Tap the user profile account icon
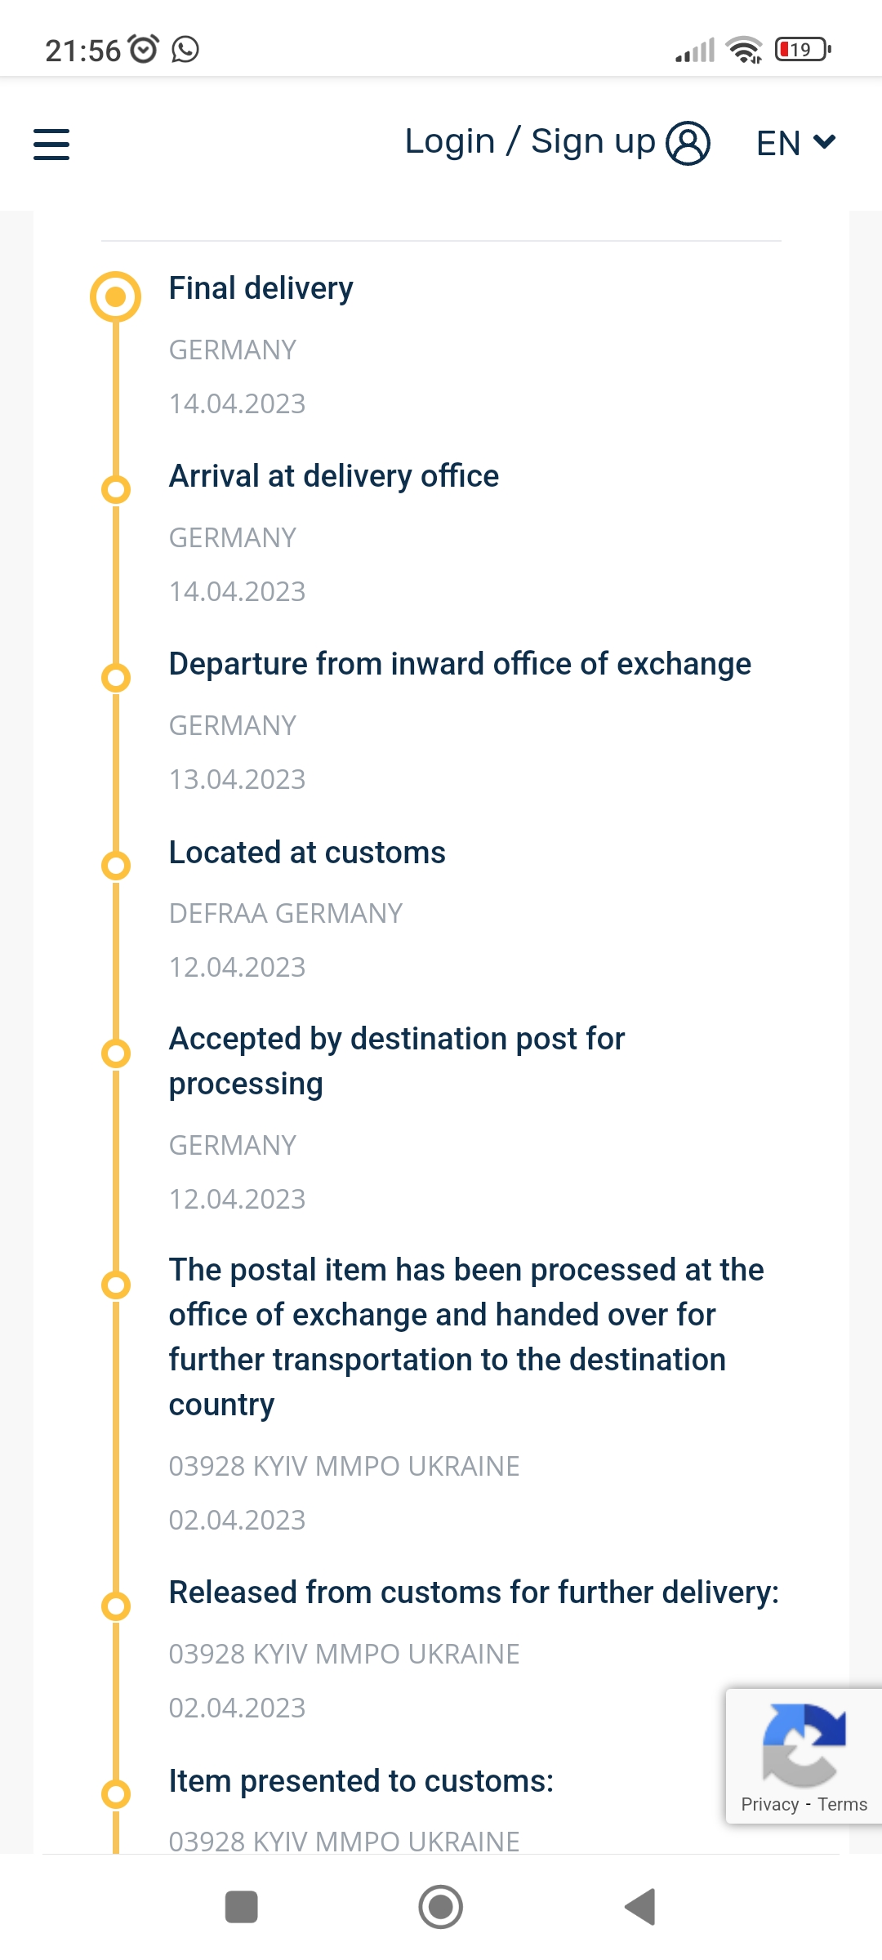Image resolution: width=882 pixels, height=1960 pixels. (x=688, y=144)
